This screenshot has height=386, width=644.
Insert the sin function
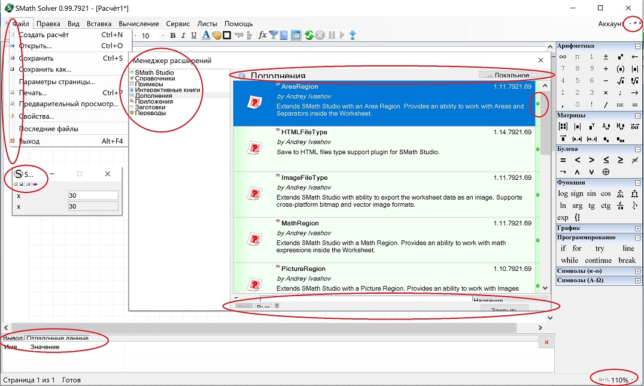tap(591, 194)
